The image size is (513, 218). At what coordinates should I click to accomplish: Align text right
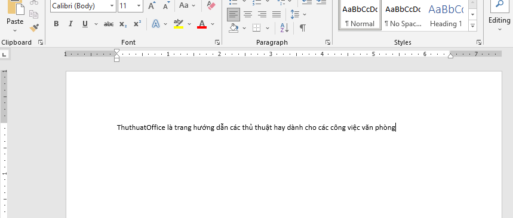262,14
